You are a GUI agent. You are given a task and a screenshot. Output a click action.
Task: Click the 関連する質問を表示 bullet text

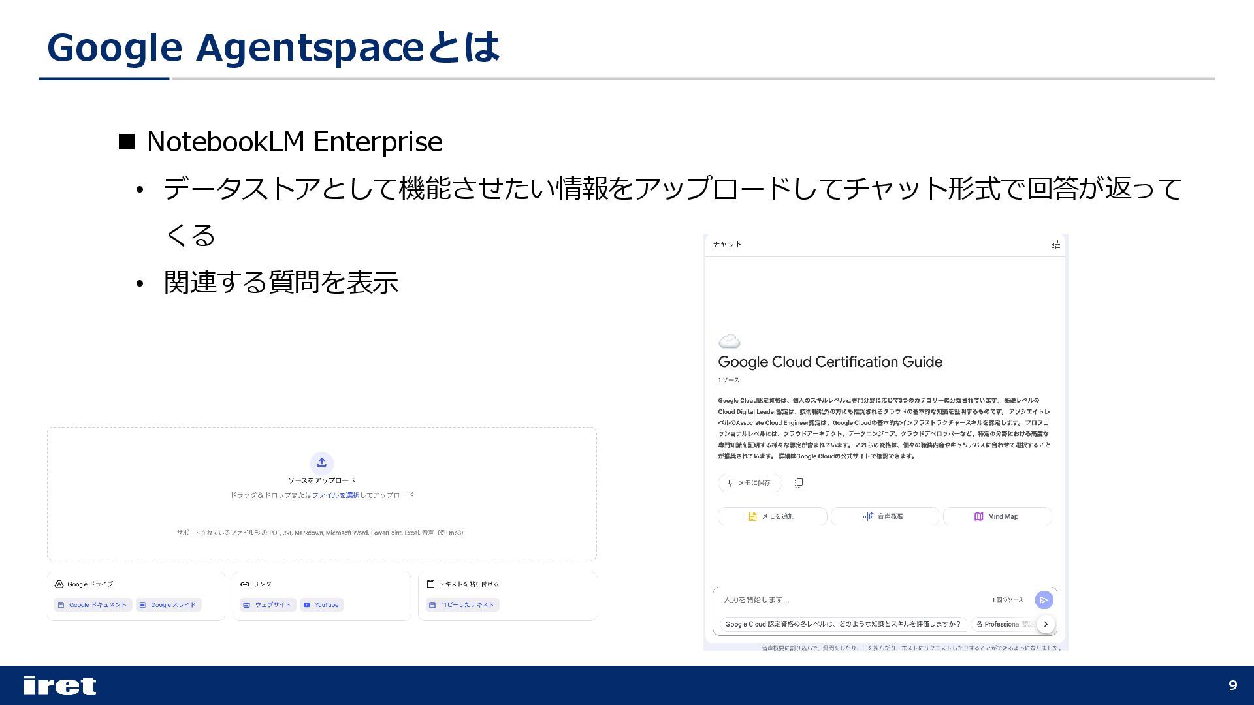point(281,283)
